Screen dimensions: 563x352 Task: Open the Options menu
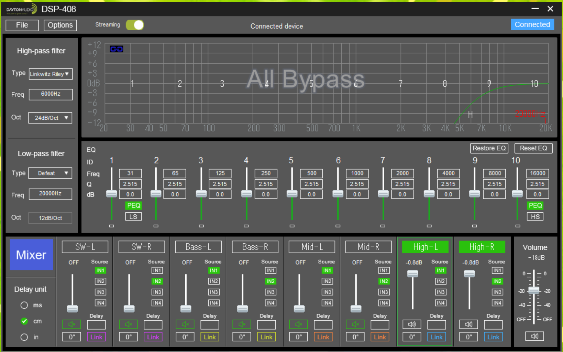(60, 25)
